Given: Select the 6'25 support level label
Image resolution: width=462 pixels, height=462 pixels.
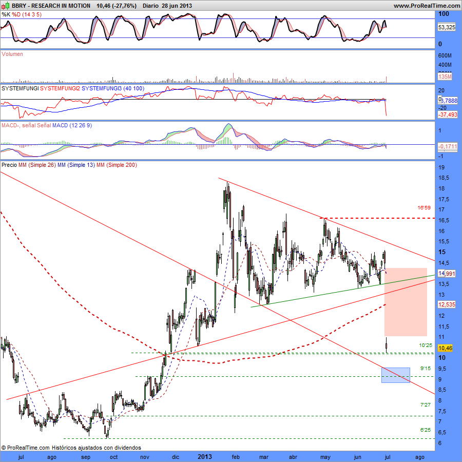Looking at the screenshot, I should point(426,430).
